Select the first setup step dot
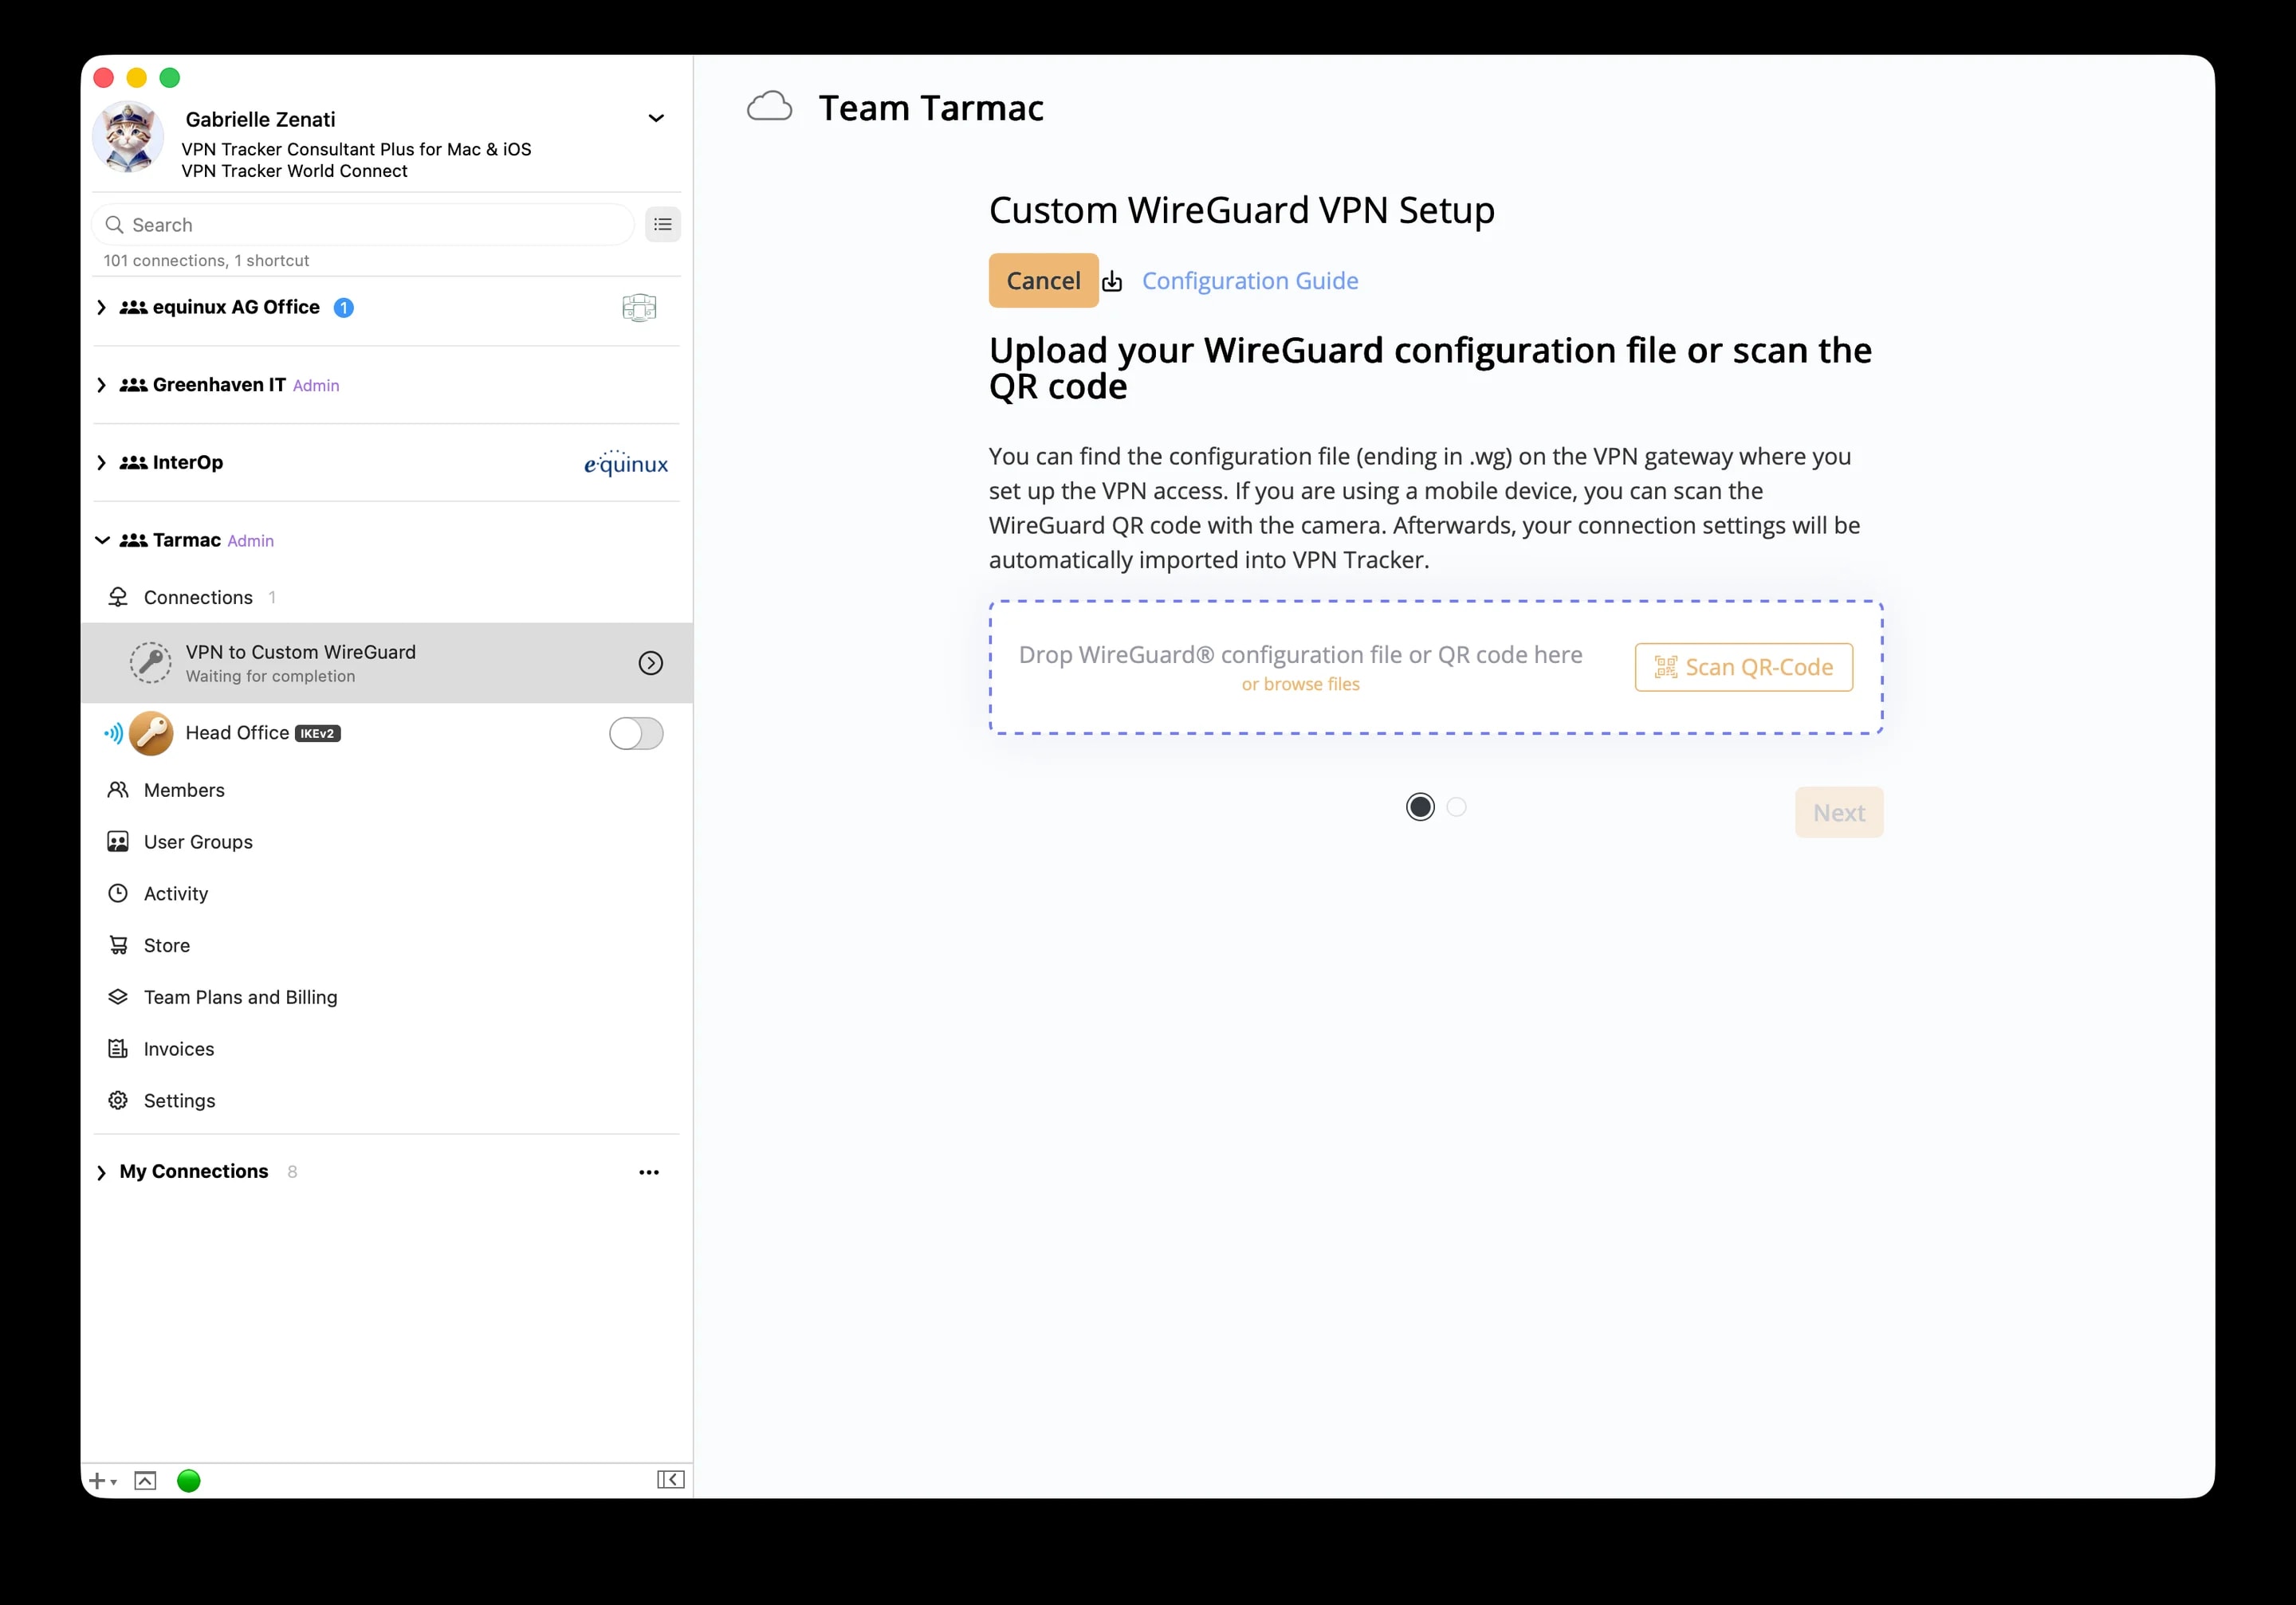The image size is (2296, 1605). pos(1420,807)
